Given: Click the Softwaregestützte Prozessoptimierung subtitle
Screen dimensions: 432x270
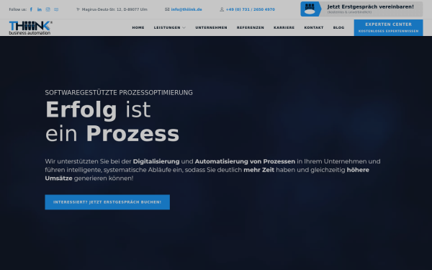Looking at the screenshot, I should pos(119,93).
